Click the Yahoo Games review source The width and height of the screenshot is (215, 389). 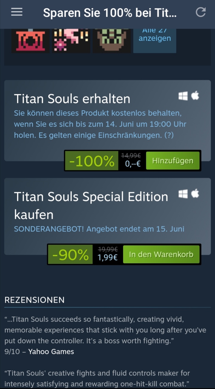coord(51,352)
